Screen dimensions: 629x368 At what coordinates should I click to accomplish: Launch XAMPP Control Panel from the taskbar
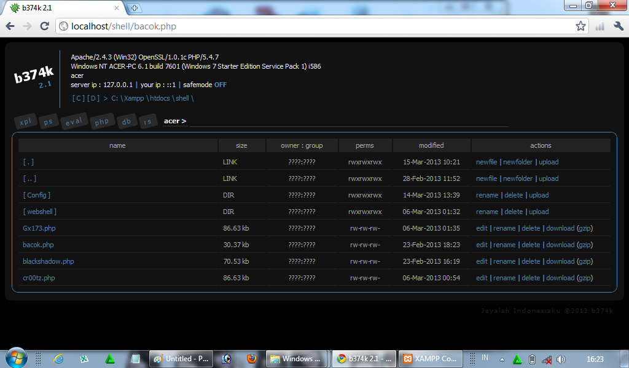point(430,358)
